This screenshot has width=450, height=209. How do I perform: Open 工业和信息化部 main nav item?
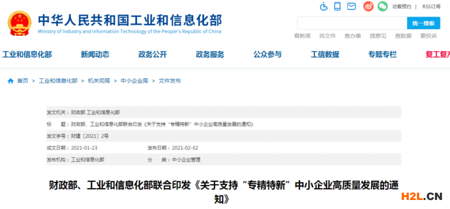tap(27, 54)
